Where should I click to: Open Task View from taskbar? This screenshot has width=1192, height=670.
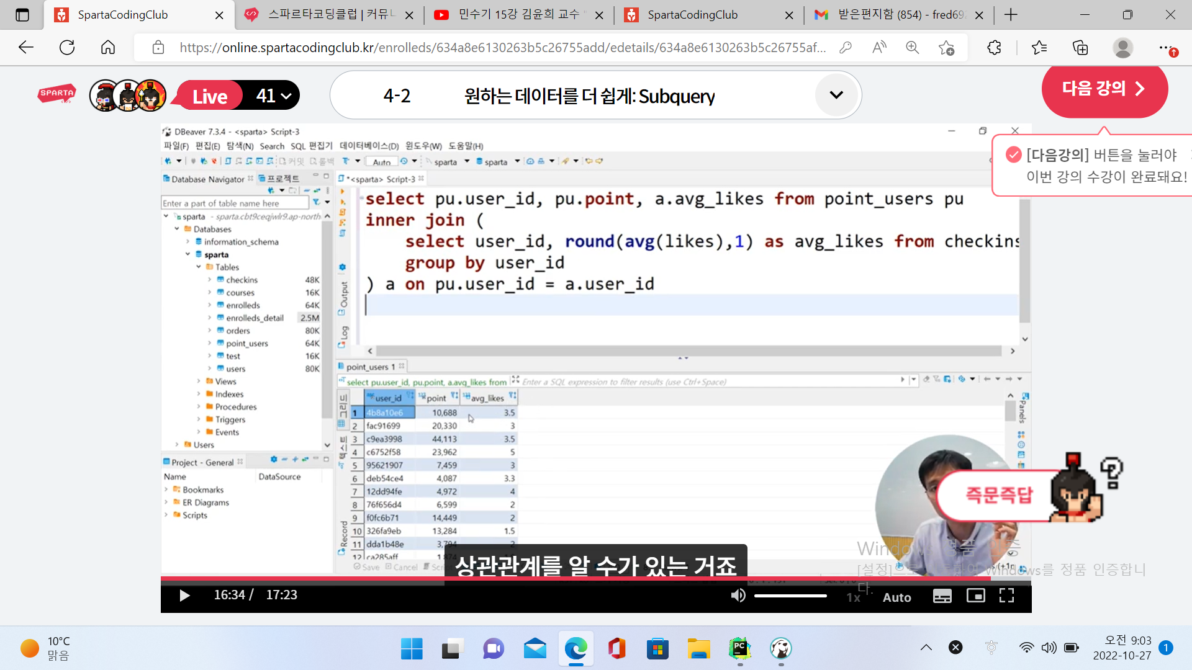[453, 649]
